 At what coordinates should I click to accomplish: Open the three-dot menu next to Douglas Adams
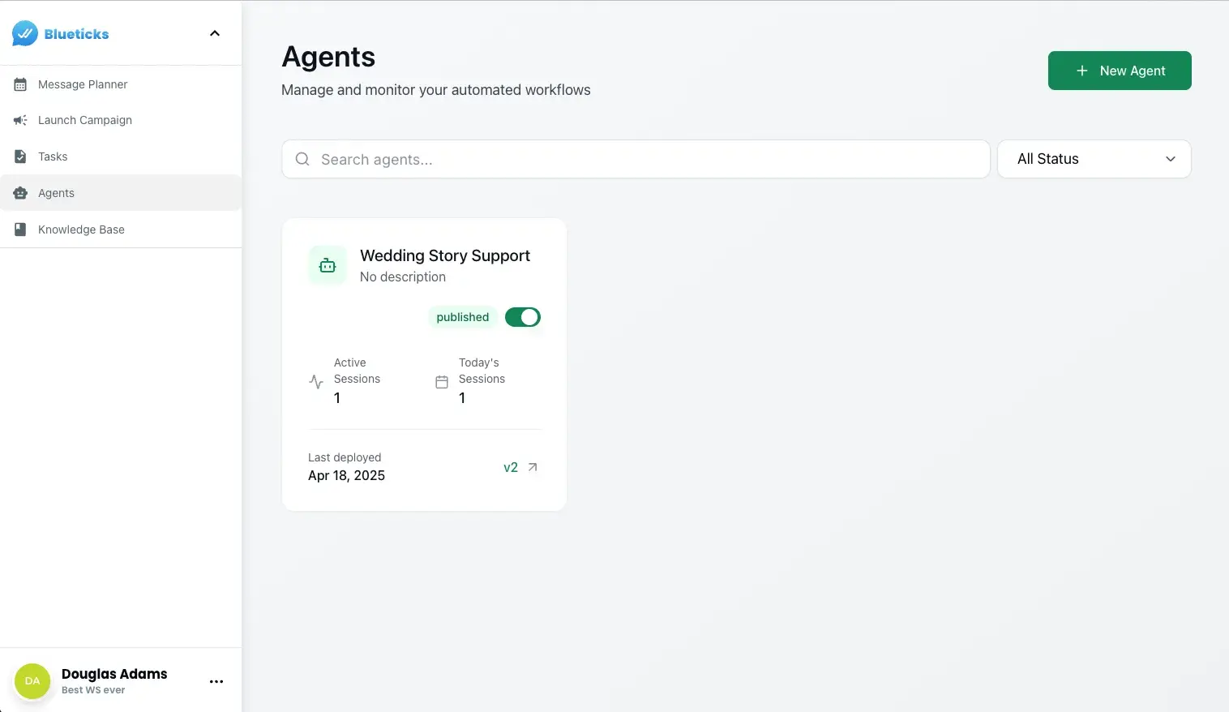click(x=216, y=681)
